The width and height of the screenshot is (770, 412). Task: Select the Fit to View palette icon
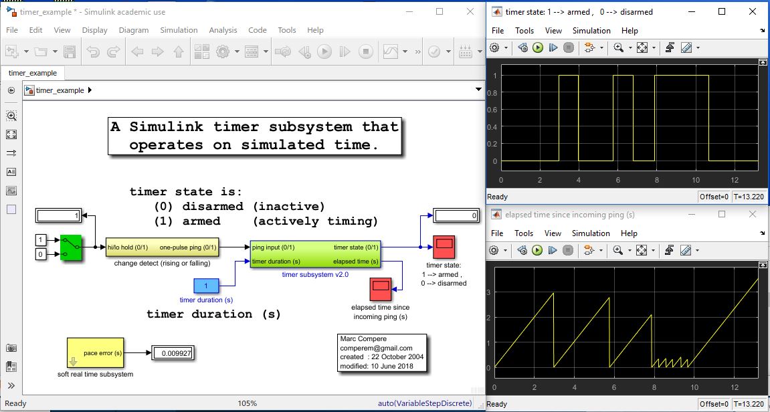pos(11,134)
